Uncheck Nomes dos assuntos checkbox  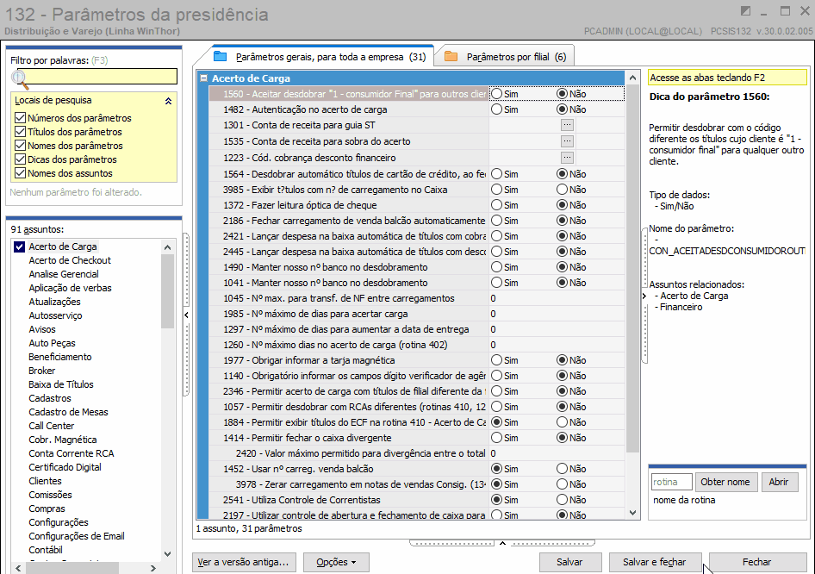pyautogui.click(x=21, y=173)
